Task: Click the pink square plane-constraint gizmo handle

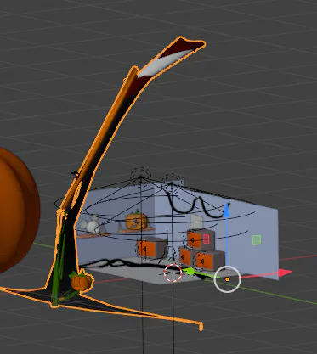Action: click(x=206, y=239)
